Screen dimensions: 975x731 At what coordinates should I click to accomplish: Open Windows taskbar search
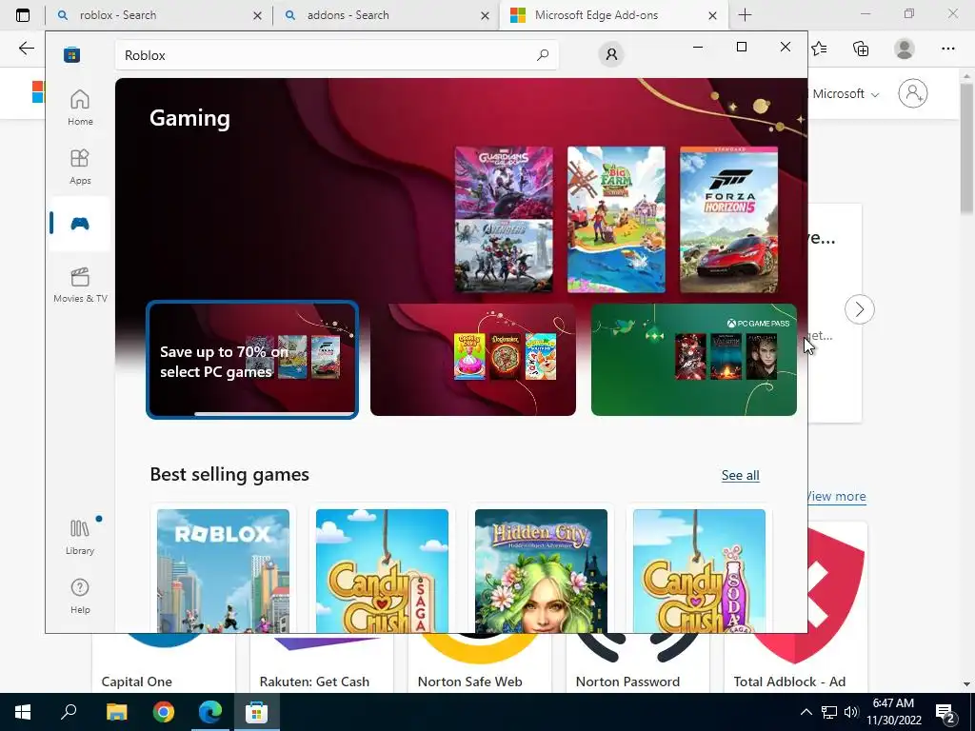(69, 712)
